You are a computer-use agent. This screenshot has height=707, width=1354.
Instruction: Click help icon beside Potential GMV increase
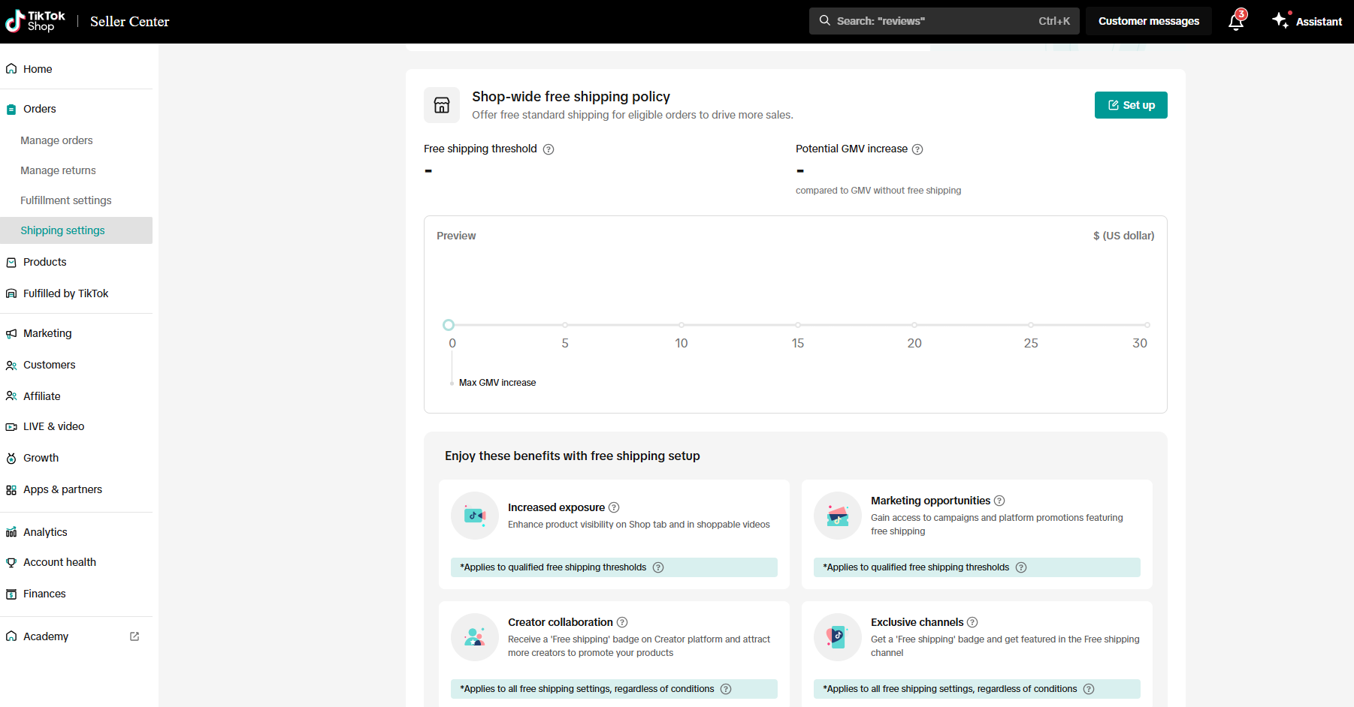click(917, 149)
